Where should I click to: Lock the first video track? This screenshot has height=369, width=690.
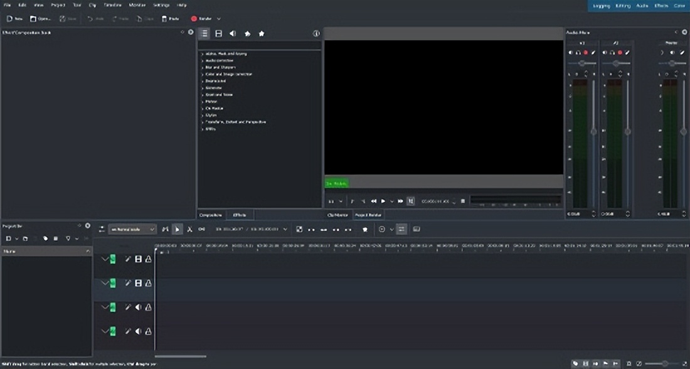point(148,259)
